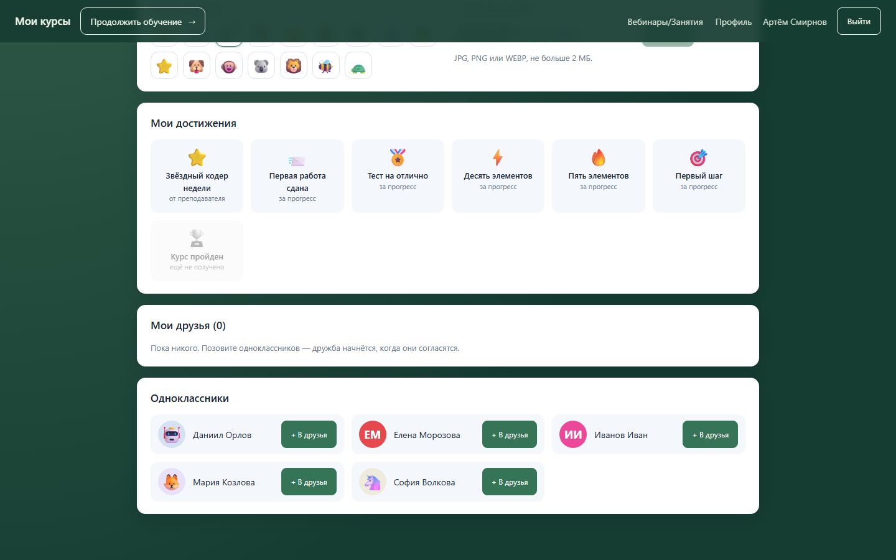Click the name Мария Козлова
The image size is (896, 560).
coord(224,482)
